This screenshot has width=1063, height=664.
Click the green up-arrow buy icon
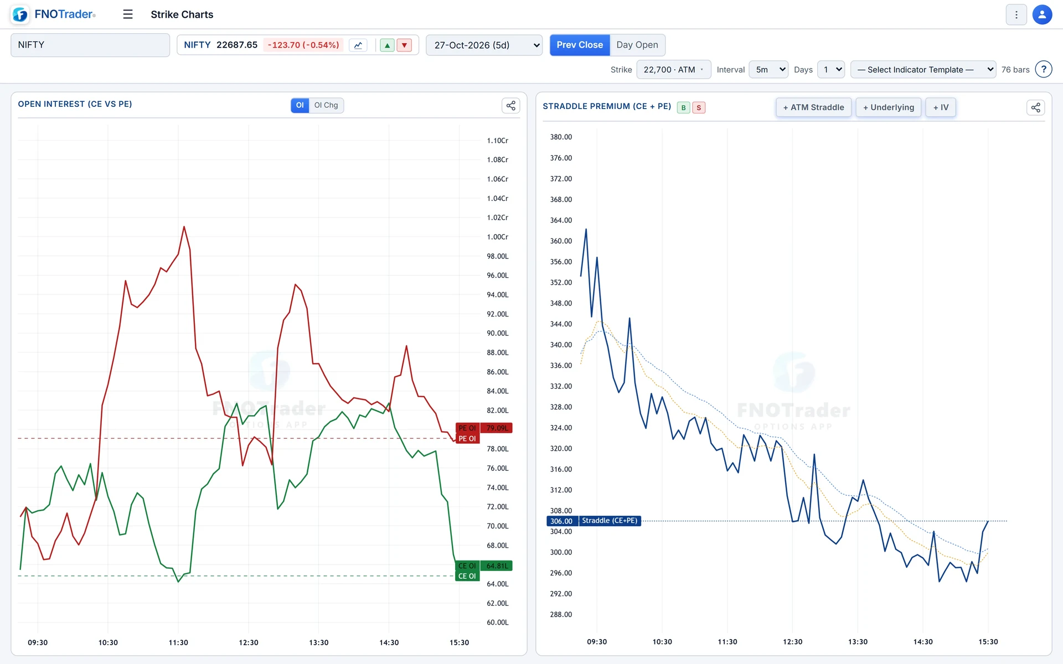(x=387, y=45)
